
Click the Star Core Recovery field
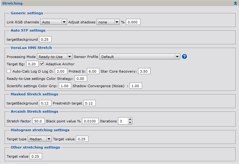(x=144, y=71)
